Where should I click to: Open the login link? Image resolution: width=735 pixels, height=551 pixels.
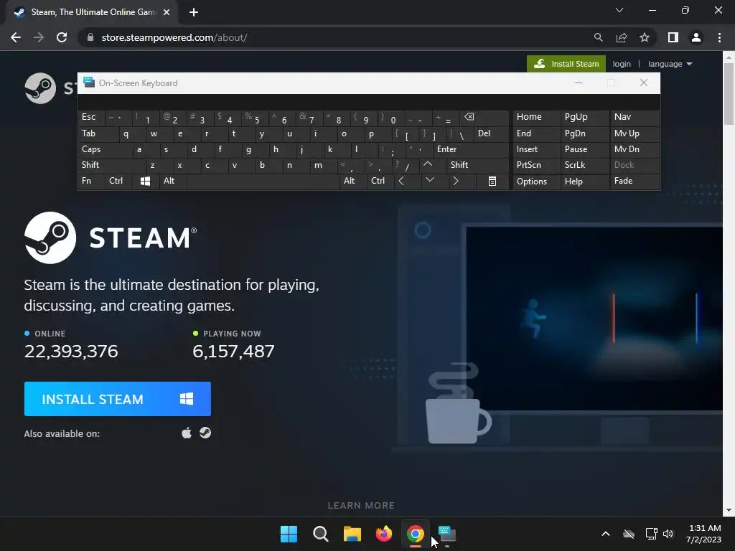tap(622, 64)
